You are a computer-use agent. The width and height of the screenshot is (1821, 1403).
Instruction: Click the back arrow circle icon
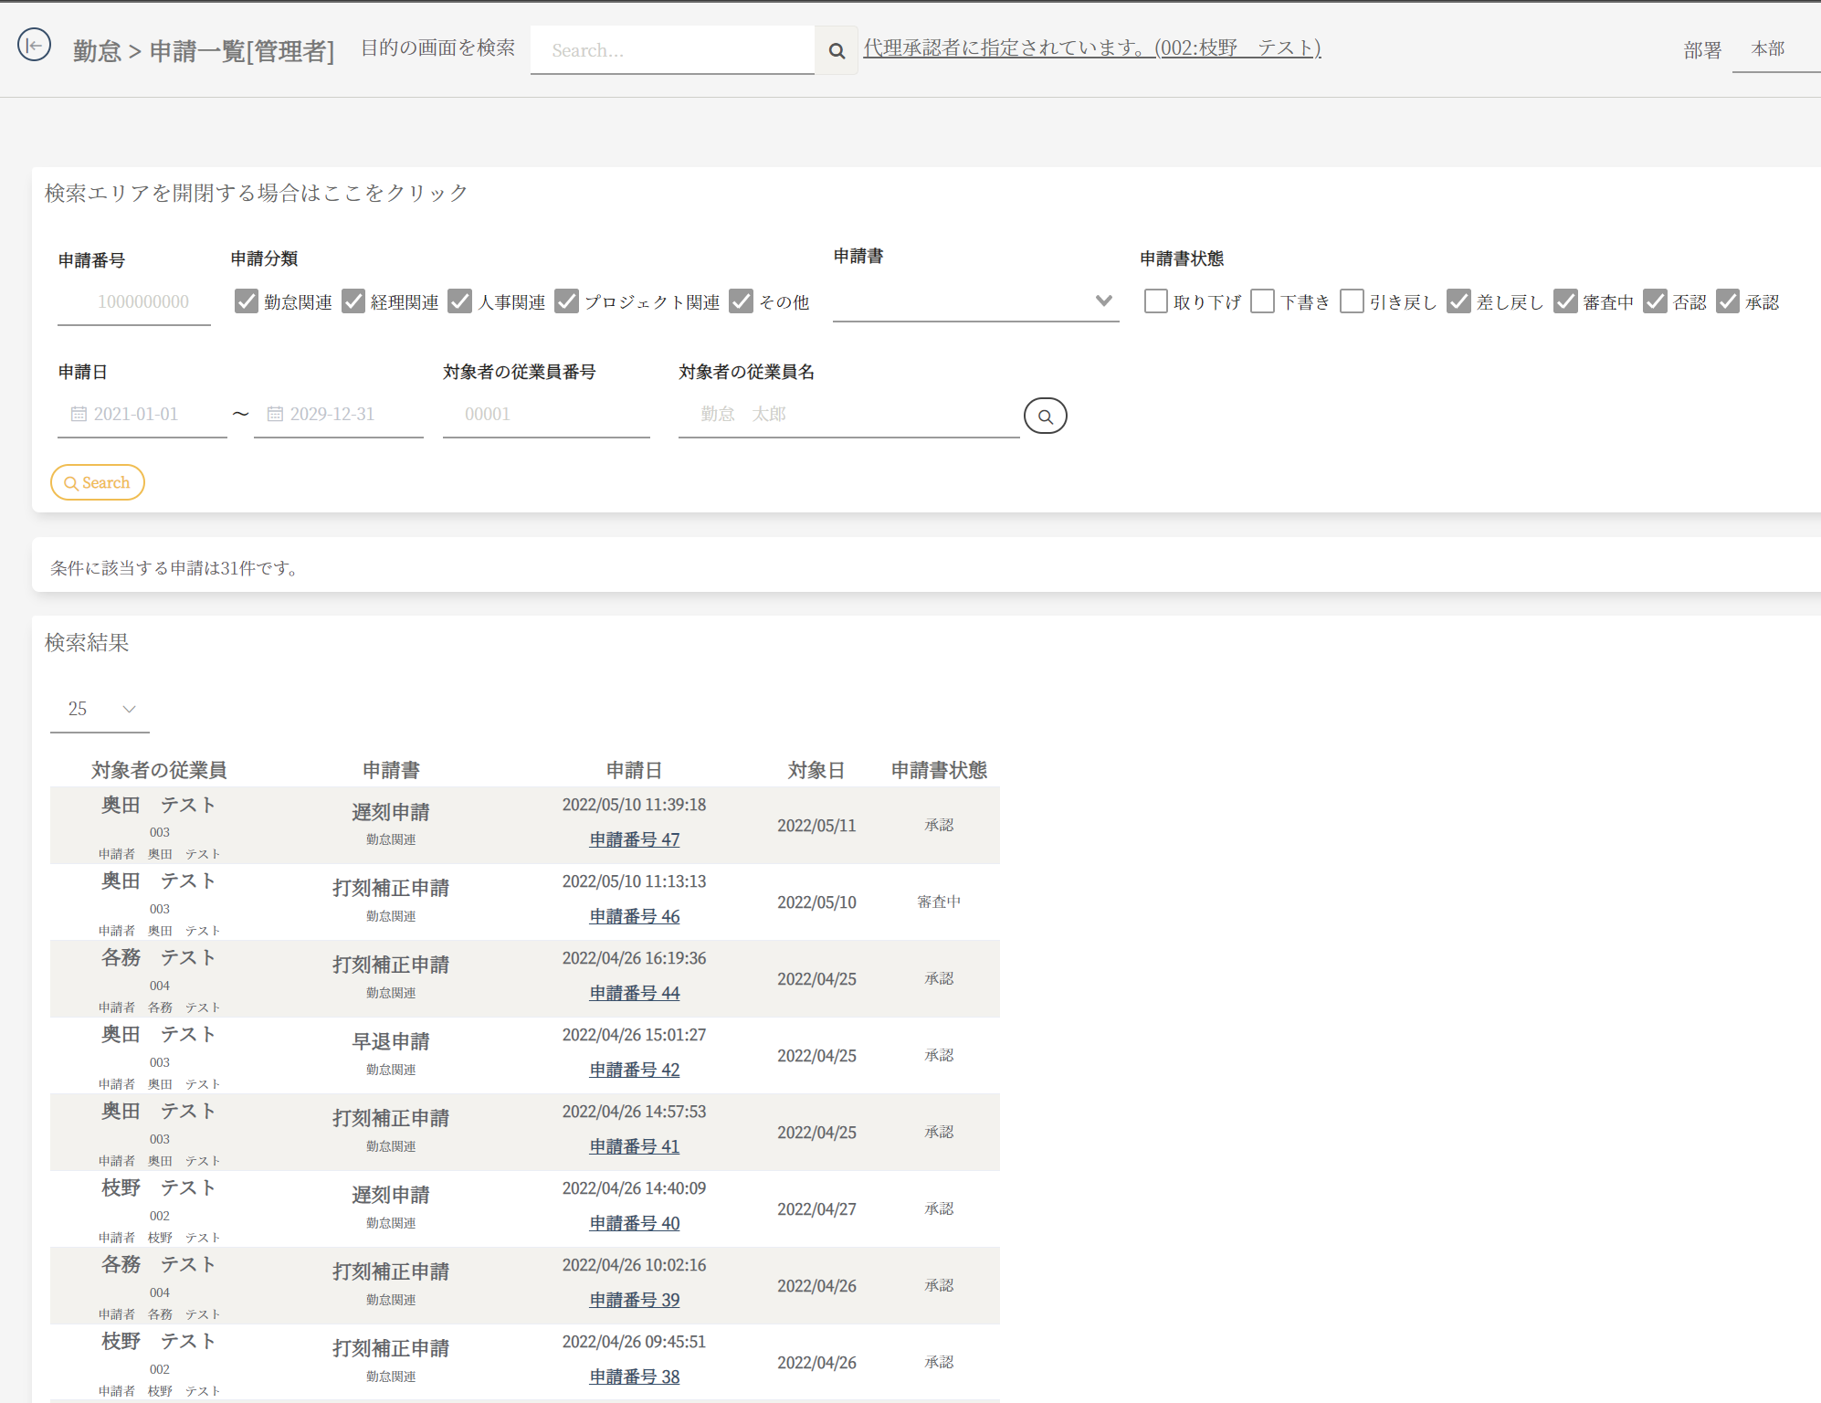click(x=34, y=45)
